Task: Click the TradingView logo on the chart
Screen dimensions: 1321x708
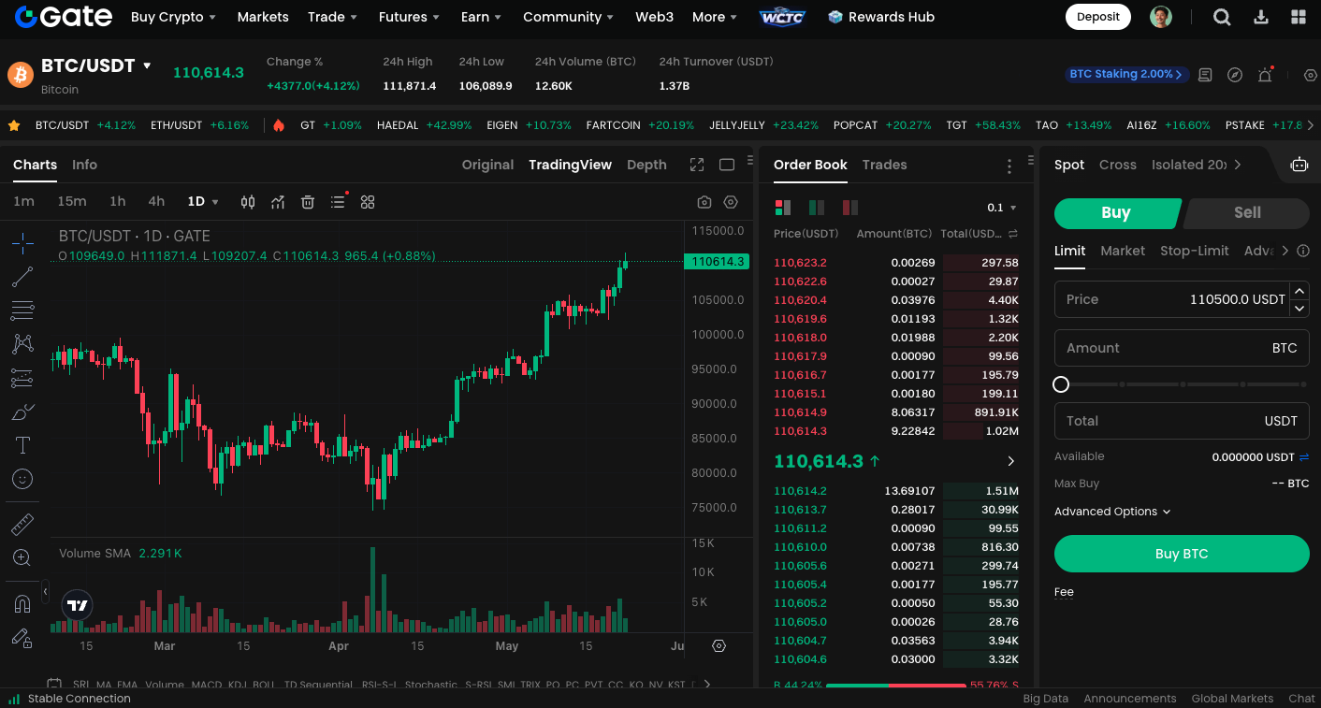Action: coord(78,605)
